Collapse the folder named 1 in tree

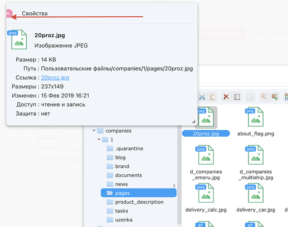(99, 139)
